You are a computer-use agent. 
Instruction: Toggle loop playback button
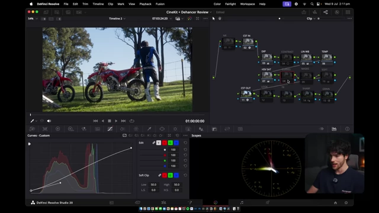click(x=131, y=121)
